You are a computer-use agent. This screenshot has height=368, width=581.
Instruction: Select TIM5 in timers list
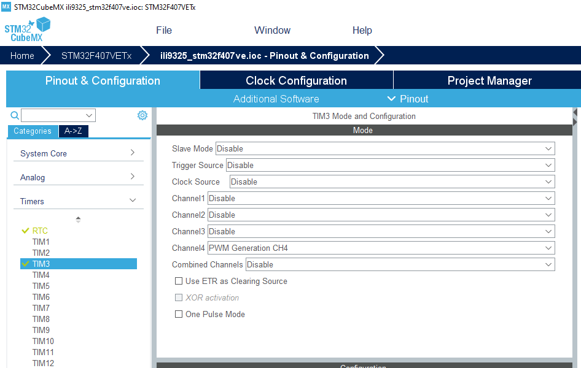[41, 286]
